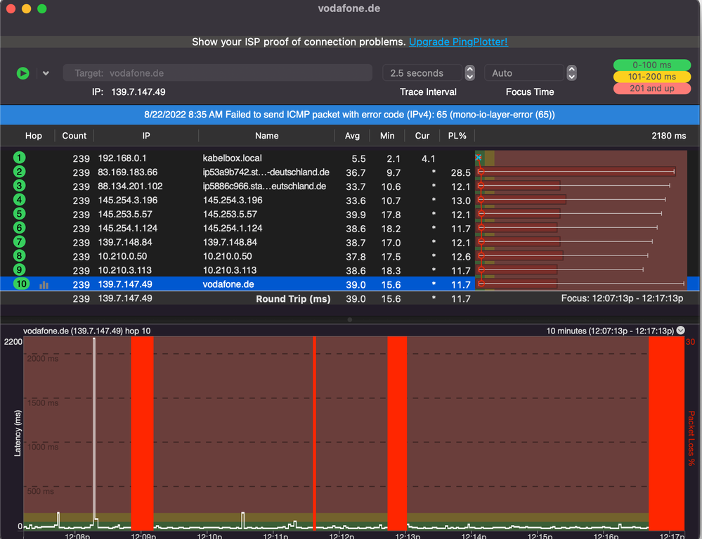Select hop 3 green circle icon
This screenshot has height=539, width=702.
point(19,186)
